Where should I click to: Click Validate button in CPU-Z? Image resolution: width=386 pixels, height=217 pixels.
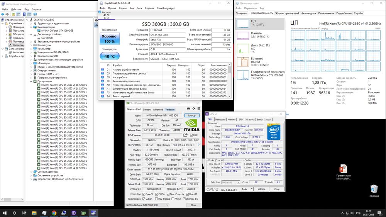pos(261,189)
